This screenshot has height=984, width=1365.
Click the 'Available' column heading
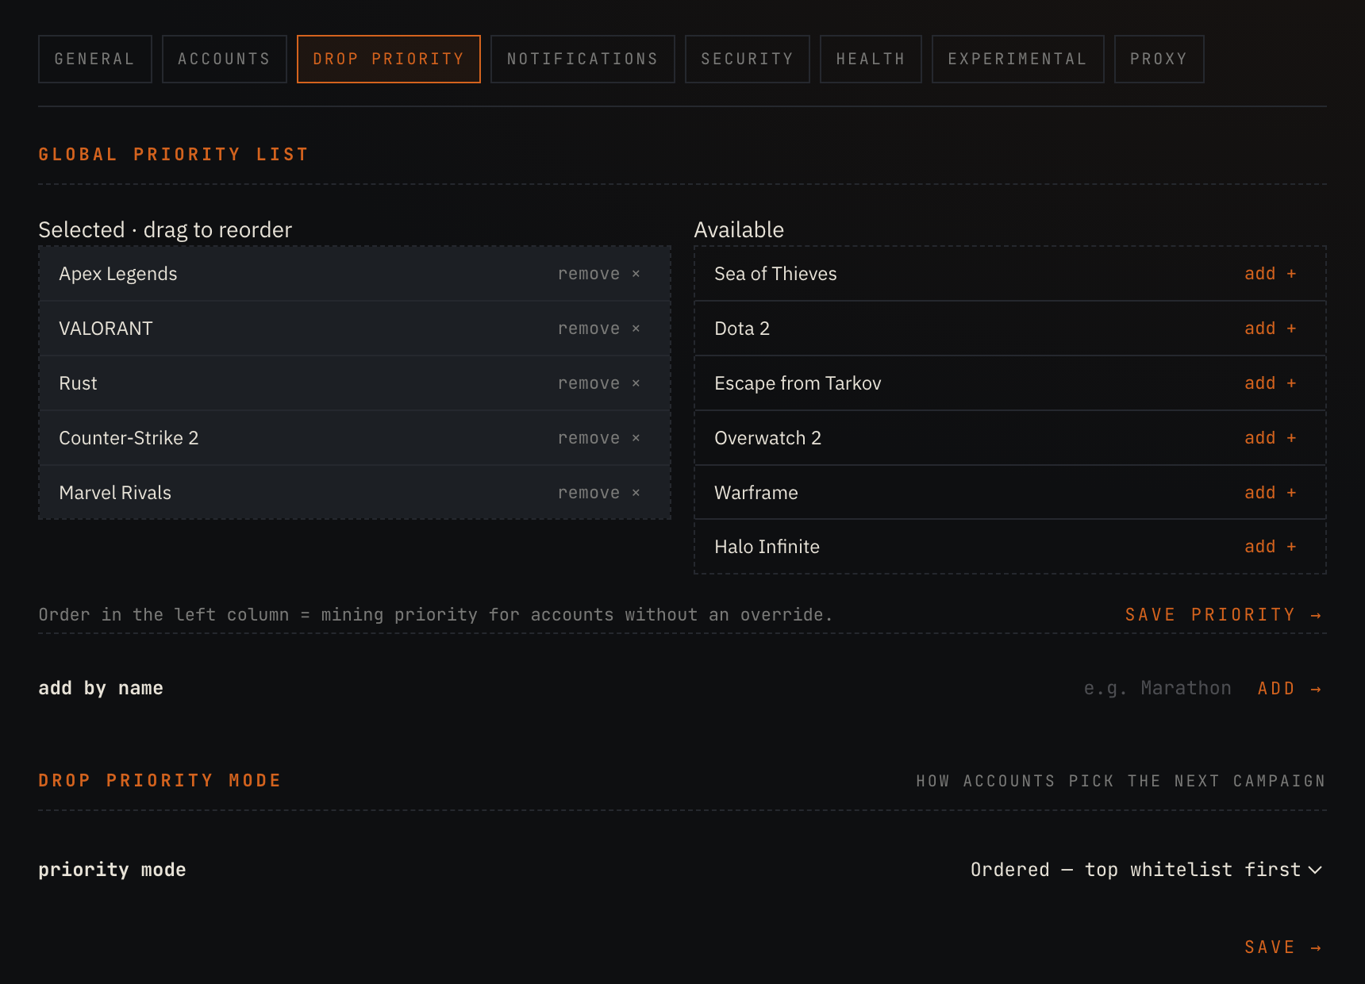pyautogui.click(x=739, y=230)
